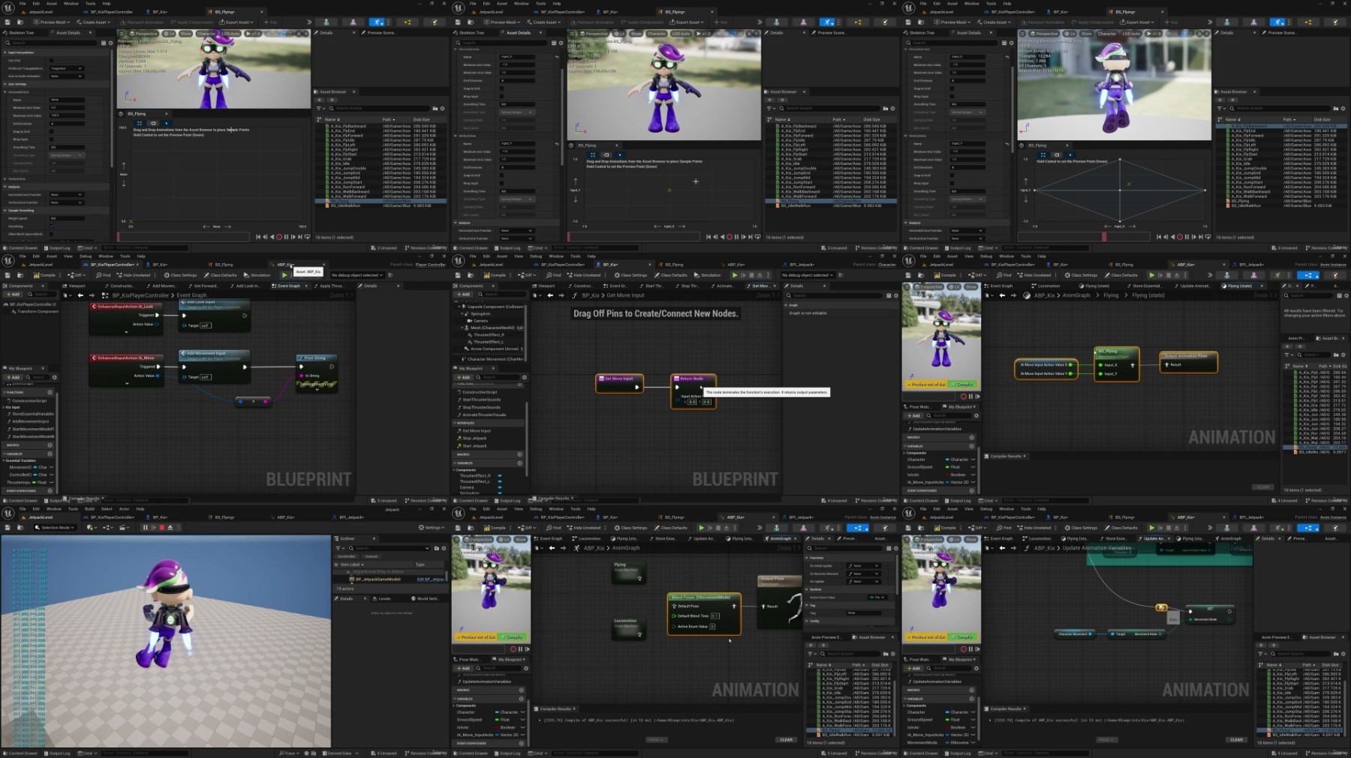
Task: Add function via Functions plus, middle-left window
Action: pyautogui.click(x=50, y=392)
